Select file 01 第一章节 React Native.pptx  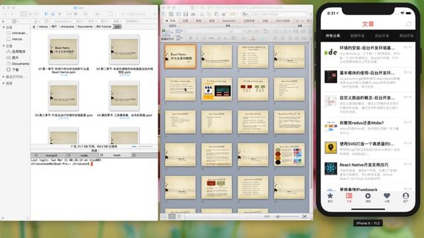click(64, 50)
